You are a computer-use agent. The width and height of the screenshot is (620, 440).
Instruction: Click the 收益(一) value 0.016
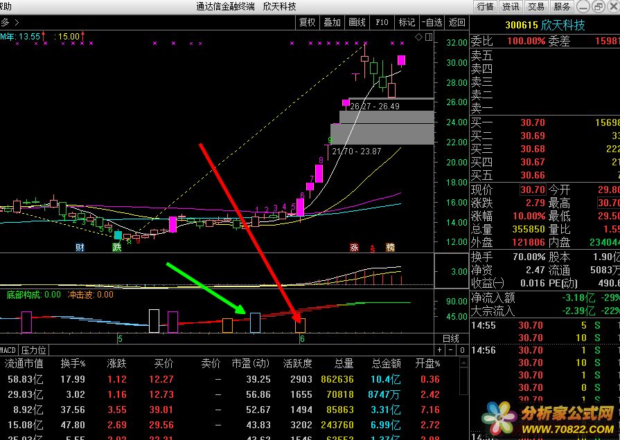[533, 283]
